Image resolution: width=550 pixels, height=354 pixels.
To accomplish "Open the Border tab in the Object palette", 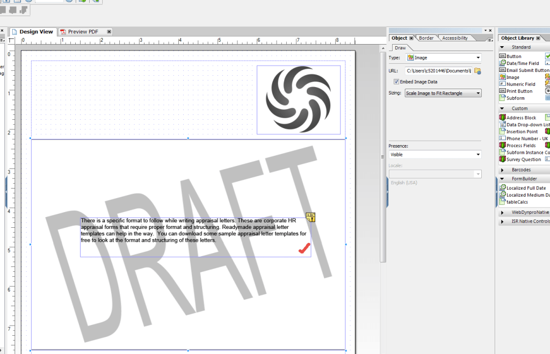I will [426, 38].
